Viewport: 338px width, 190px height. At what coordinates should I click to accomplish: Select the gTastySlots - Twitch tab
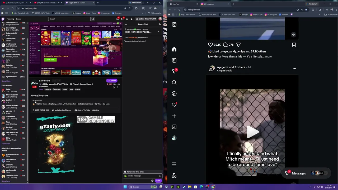[x=79, y=3]
